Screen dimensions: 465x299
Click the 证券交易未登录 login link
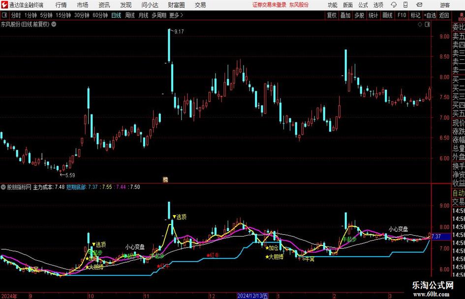269,5
